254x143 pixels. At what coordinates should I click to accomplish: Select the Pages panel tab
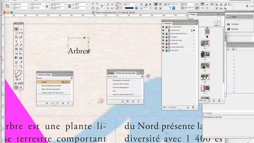pos(192,14)
